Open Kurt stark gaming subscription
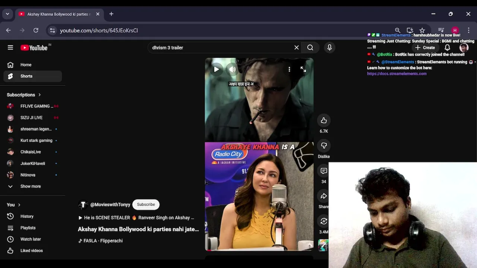 click(x=33, y=140)
